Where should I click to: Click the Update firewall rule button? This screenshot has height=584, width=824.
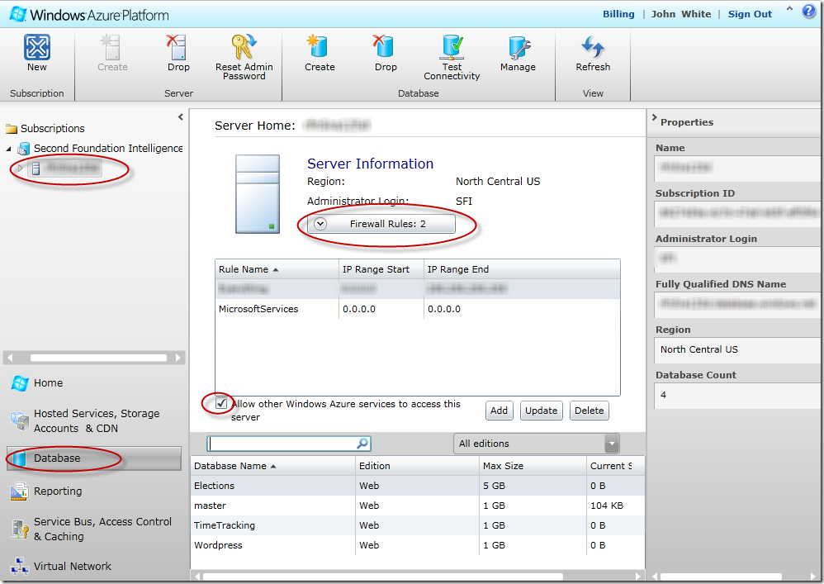point(542,411)
